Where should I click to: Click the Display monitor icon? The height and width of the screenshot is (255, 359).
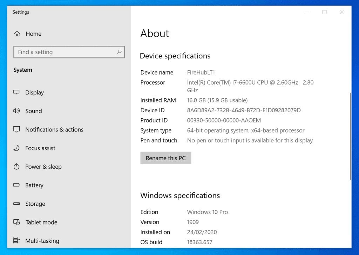pos(16,92)
